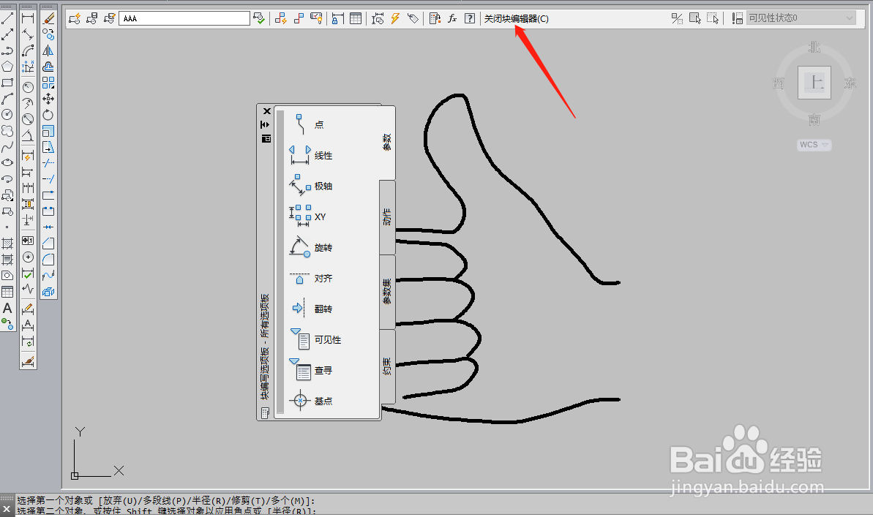This screenshot has width=873, height=517.
Task: Select the Revision Cloud tool
Action: pyautogui.click(x=7, y=131)
